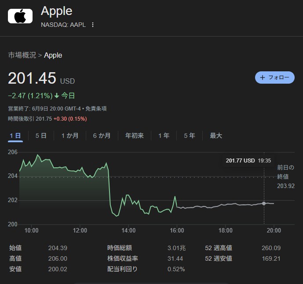Image resolution: width=303 pixels, height=284 pixels.
Task: Click the 高値 value 206.00
Action: click(x=58, y=258)
